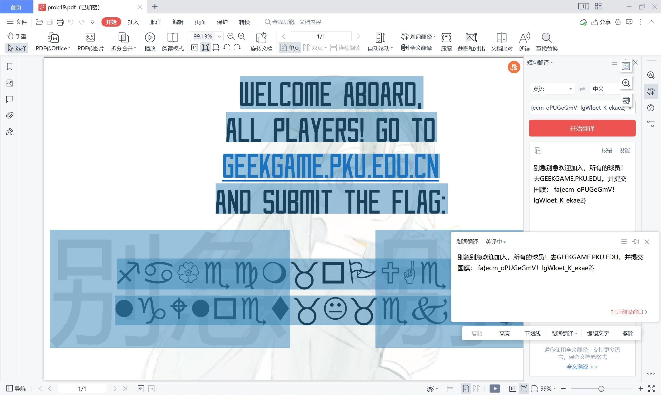Open the Compress PDF tool
Viewport: 661px width, 395px height.
[x=446, y=38]
